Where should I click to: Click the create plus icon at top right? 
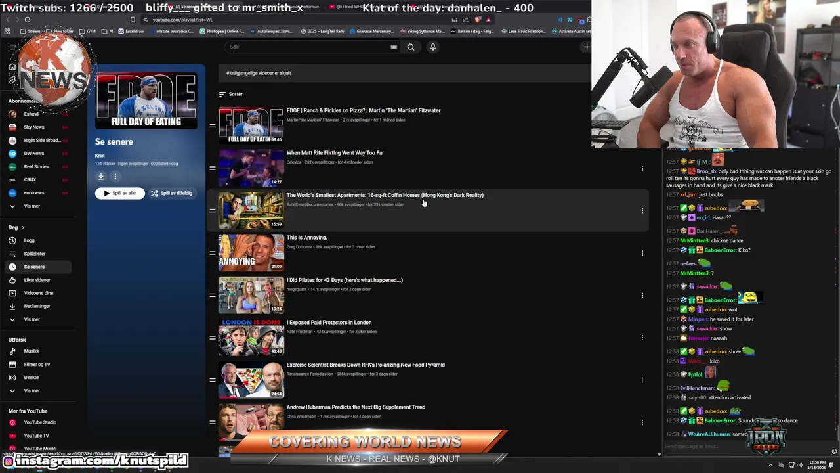pyautogui.click(x=587, y=47)
